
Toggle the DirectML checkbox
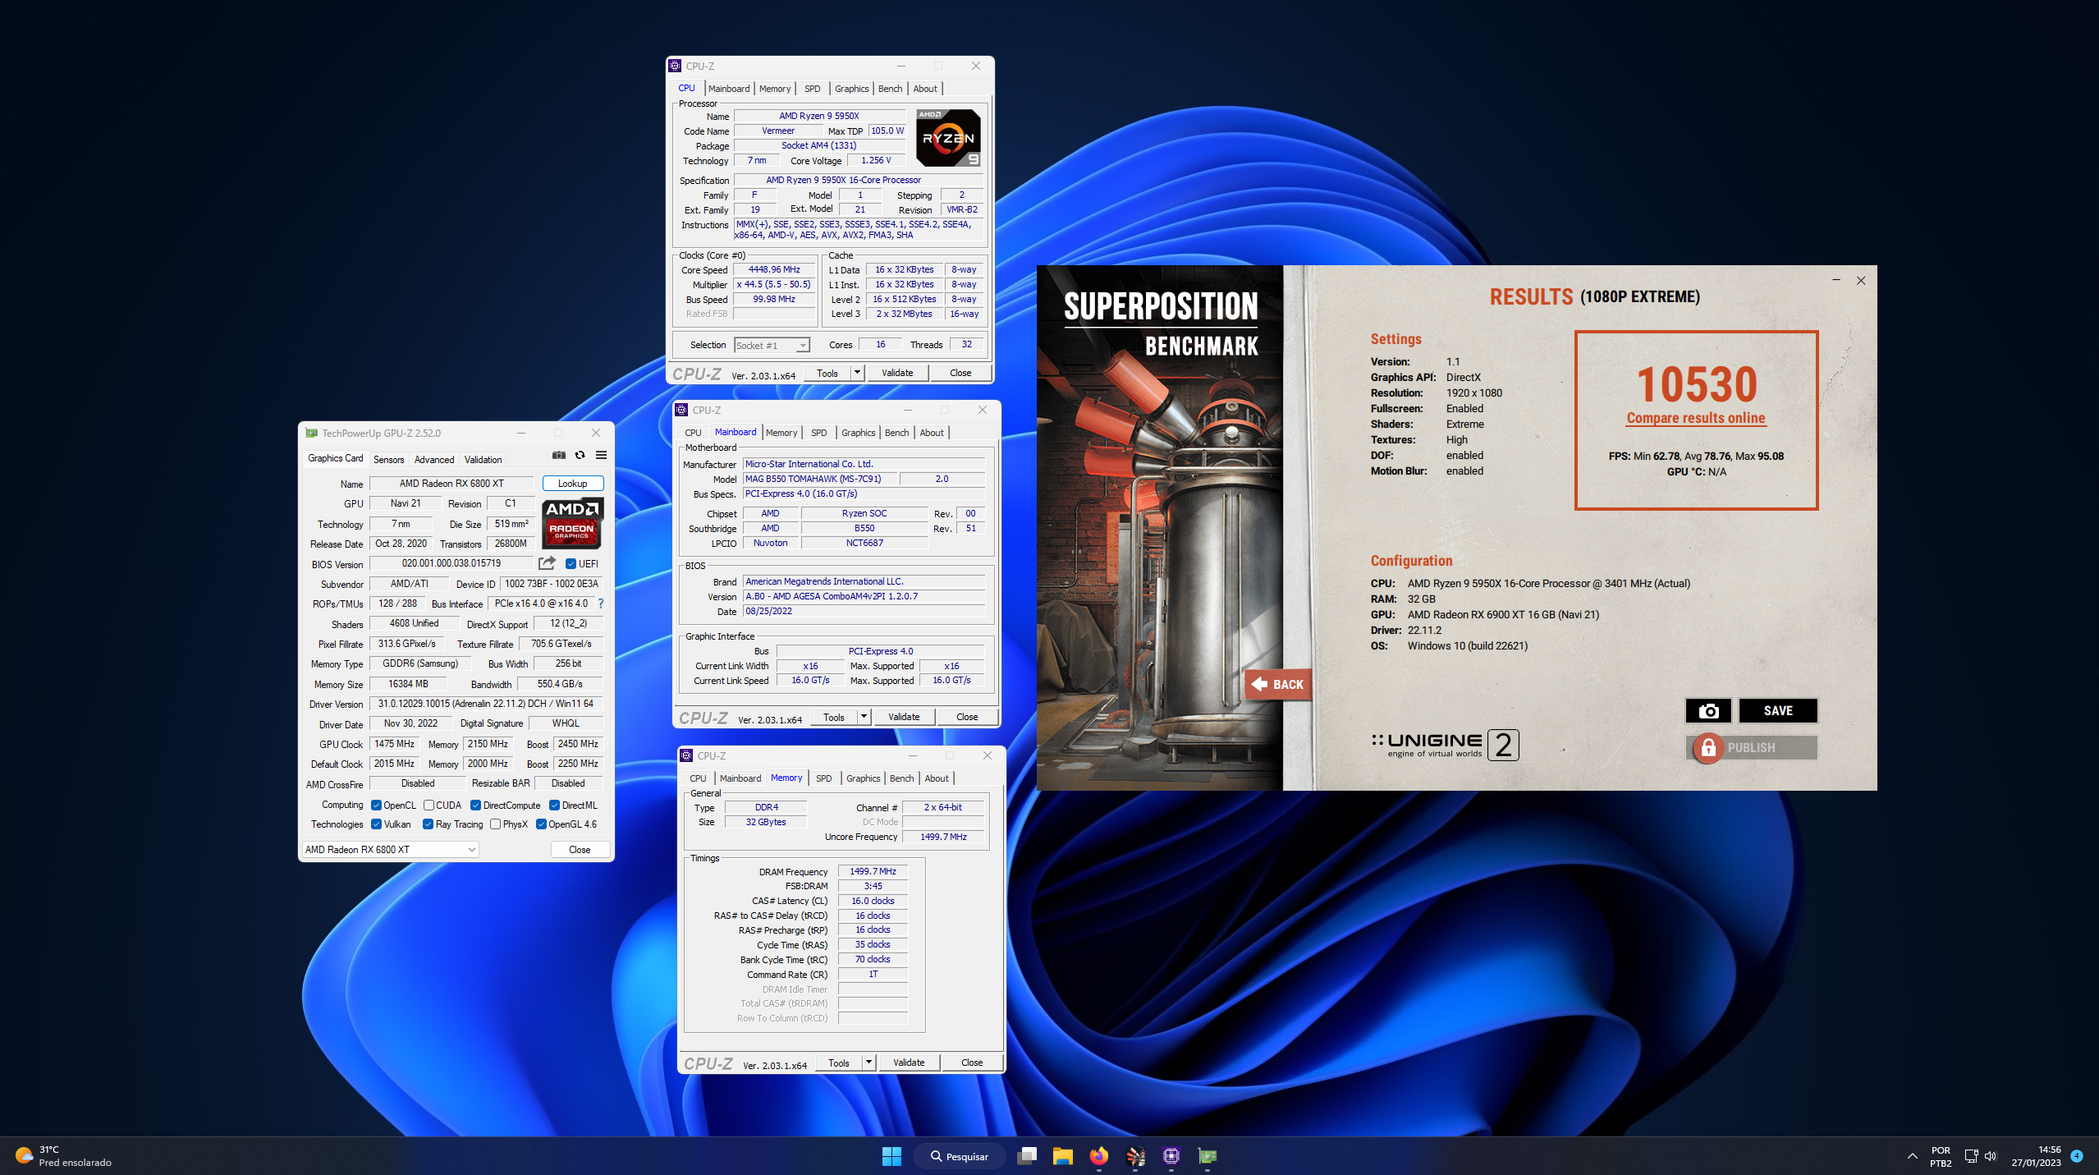click(554, 805)
